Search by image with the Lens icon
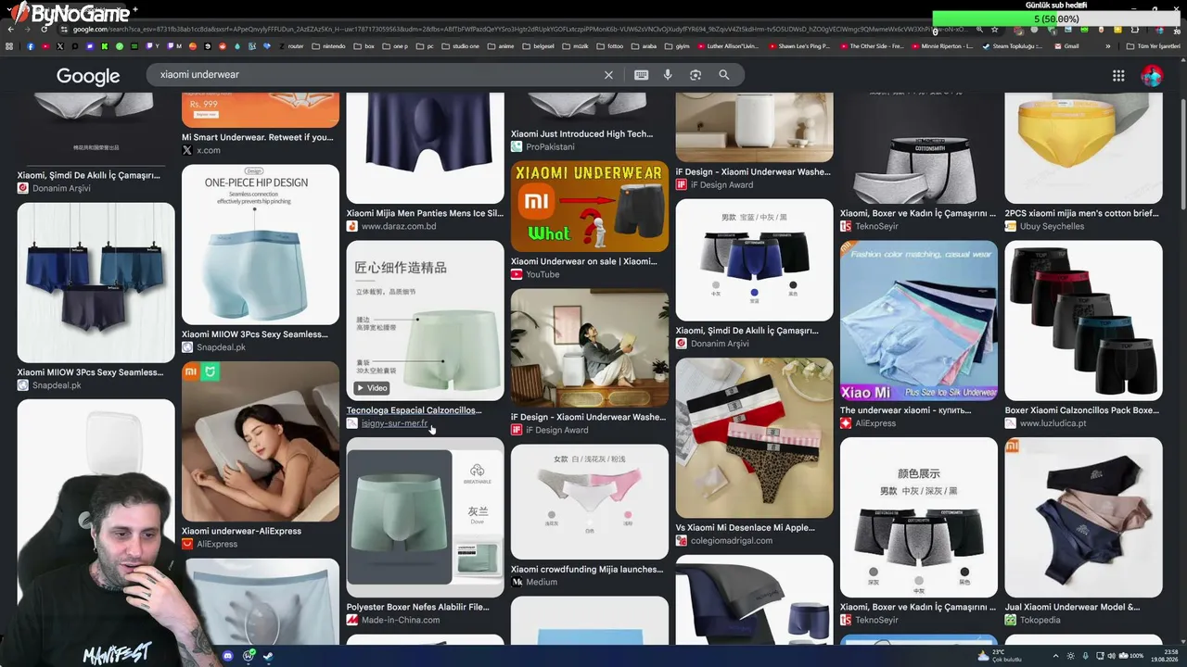The image size is (1187, 667). tap(696, 75)
